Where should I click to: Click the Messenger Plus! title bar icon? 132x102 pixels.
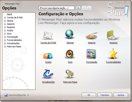(3, 4)
